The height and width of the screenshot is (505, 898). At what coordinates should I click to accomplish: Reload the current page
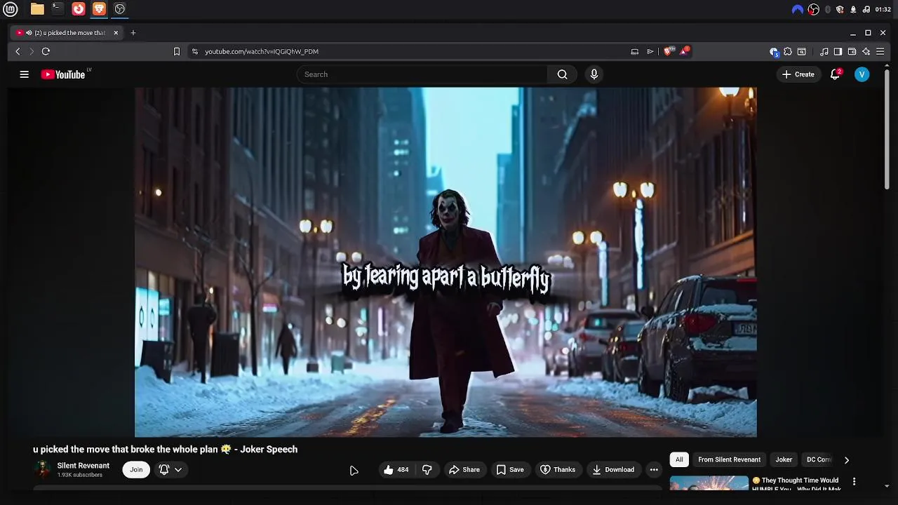[46, 51]
